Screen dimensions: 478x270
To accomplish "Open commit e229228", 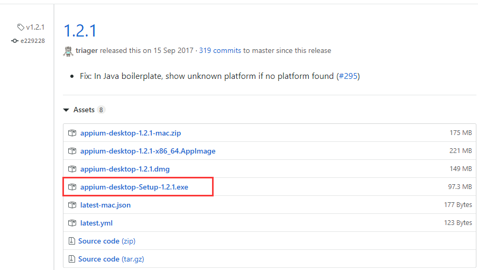I will tap(33, 41).
